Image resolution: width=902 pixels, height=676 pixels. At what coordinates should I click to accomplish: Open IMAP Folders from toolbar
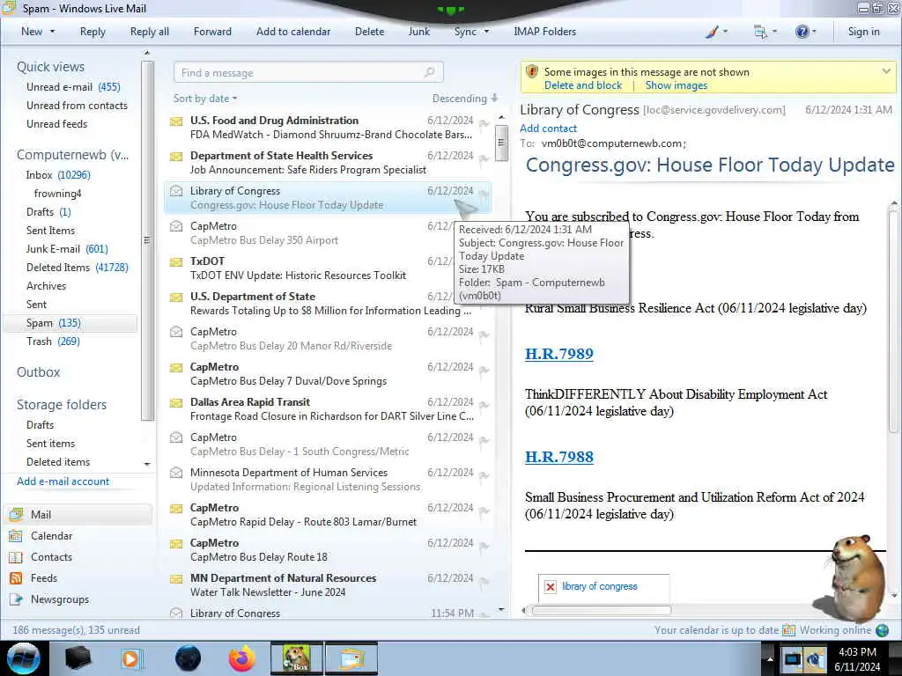tap(544, 32)
